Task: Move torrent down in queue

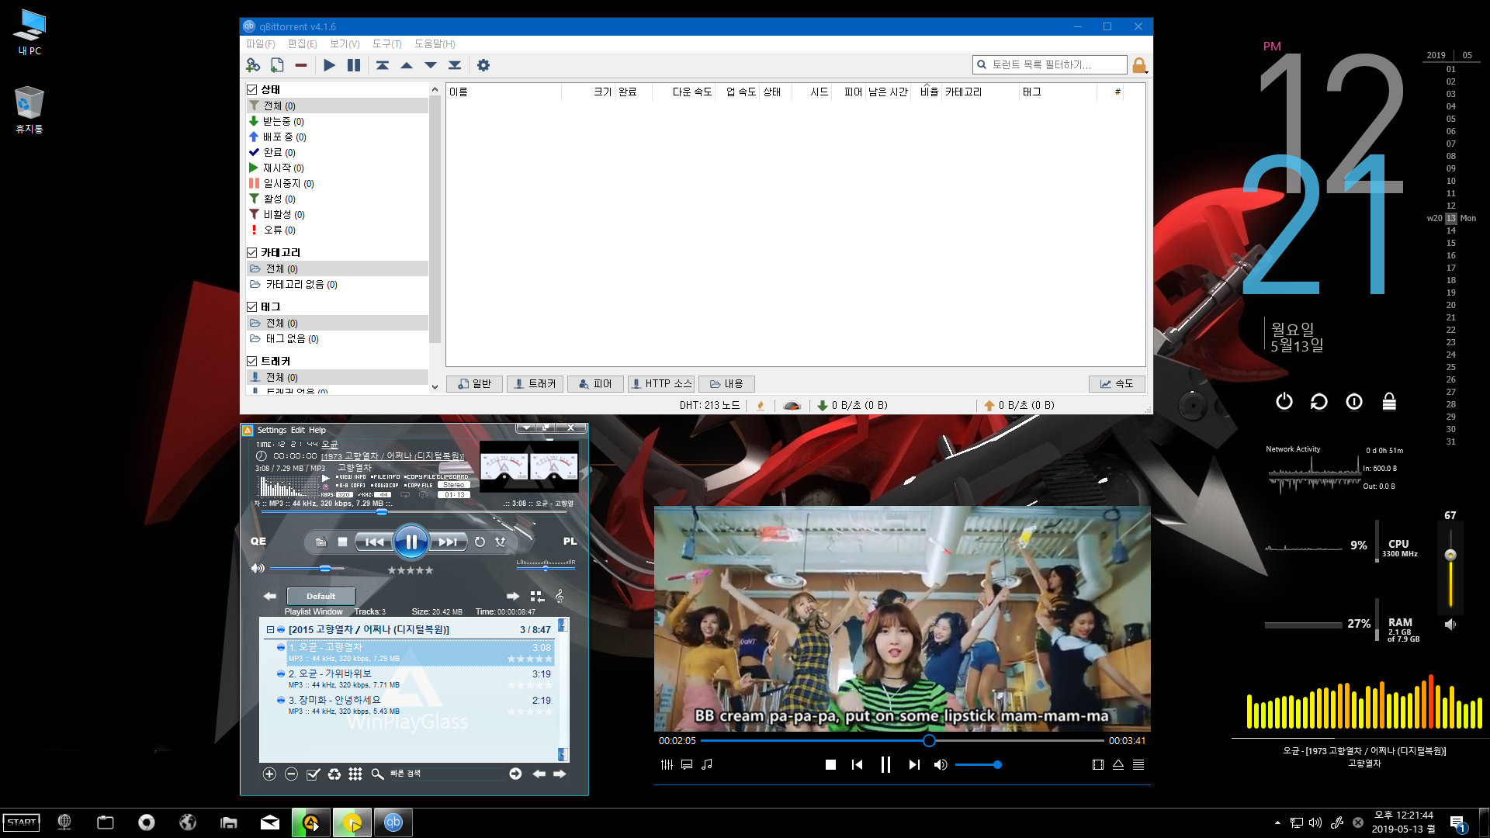Action: 431,65
